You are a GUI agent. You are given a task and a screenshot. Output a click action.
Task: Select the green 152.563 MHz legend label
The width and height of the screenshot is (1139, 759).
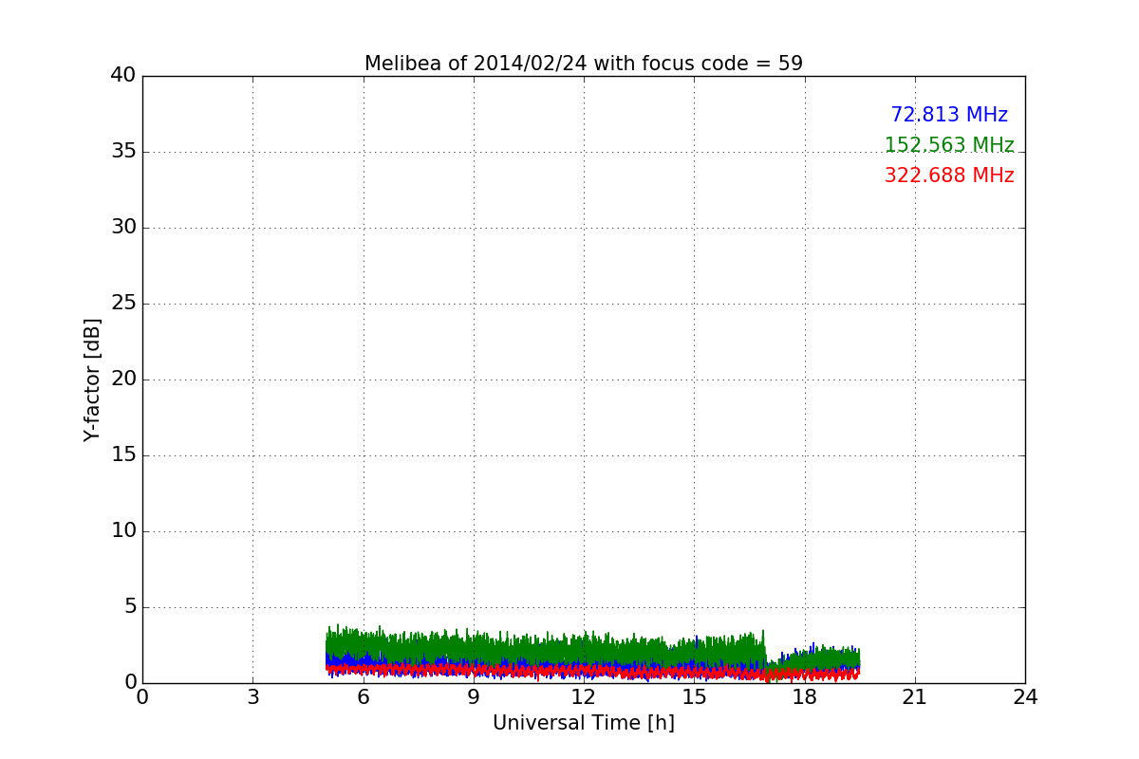click(x=949, y=145)
